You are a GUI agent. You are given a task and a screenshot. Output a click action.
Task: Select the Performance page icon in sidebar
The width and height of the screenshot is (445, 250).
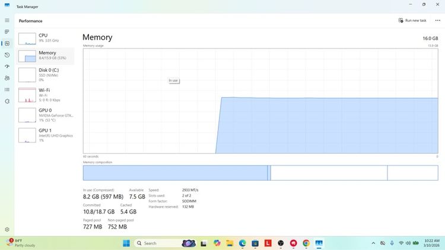click(x=7, y=43)
